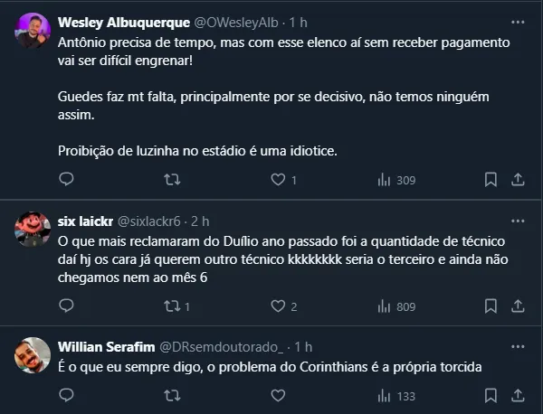The height and width of the screenshot is (414, 543).
Task: Reply to six laickr's tweet
Action: pyautogui.click(x=65, y=306)
